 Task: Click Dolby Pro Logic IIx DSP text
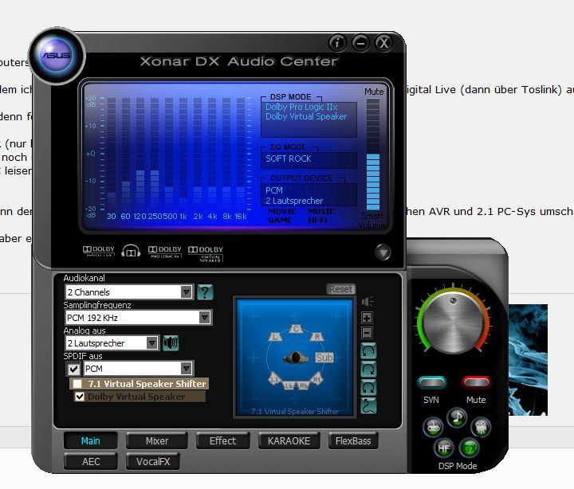301,107
